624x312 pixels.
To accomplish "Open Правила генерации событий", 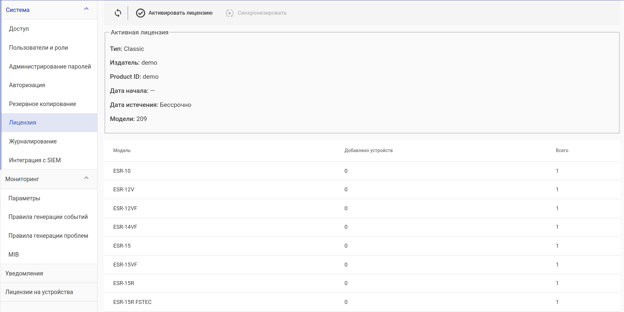I will click(48, 217).
